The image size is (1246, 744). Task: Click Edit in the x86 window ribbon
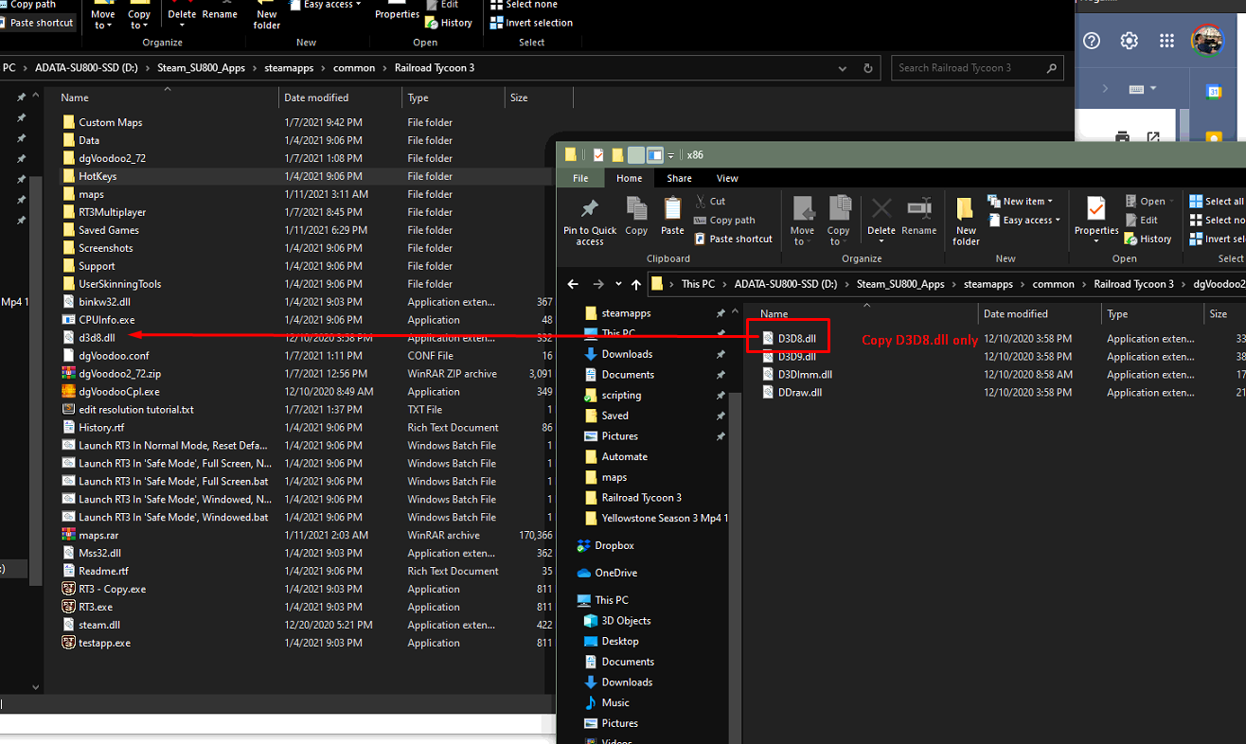[1141, 220]
